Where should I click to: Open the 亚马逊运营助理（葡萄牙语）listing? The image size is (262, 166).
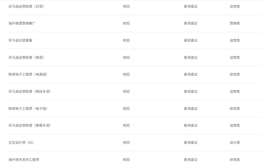click(x=30, y=125)
